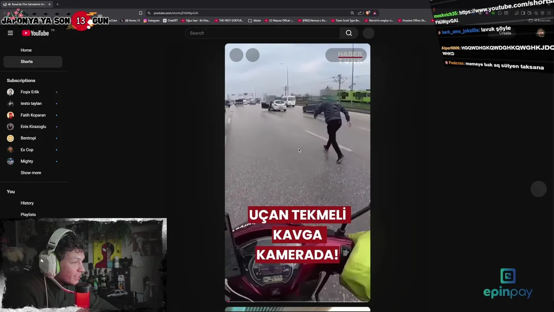Click the Bentropi channel avatar
The width and height of the screenshot is (554, 312).
tap(10, 138)
